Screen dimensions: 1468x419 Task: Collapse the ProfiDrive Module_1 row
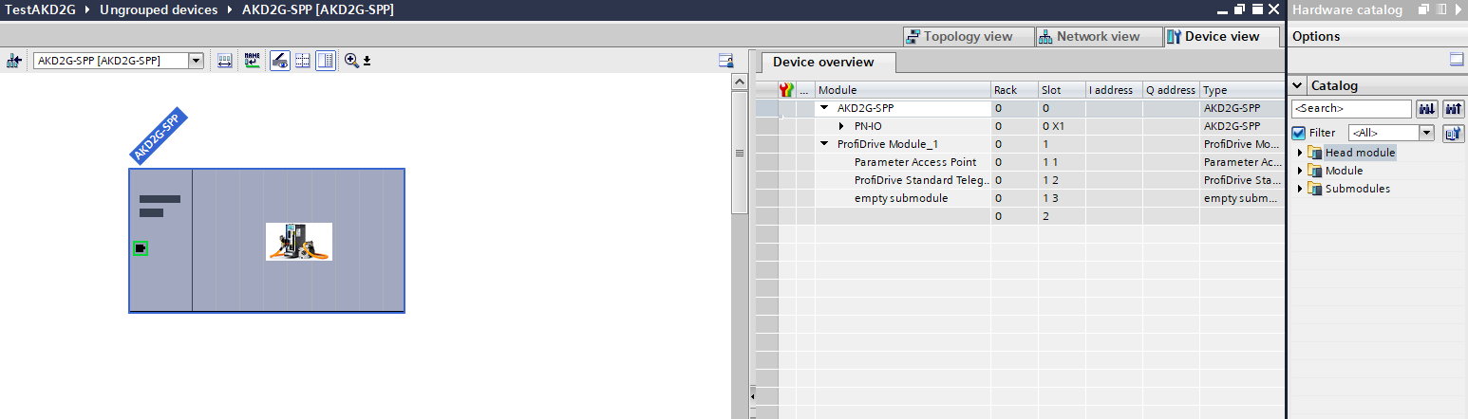coord(825,144)
